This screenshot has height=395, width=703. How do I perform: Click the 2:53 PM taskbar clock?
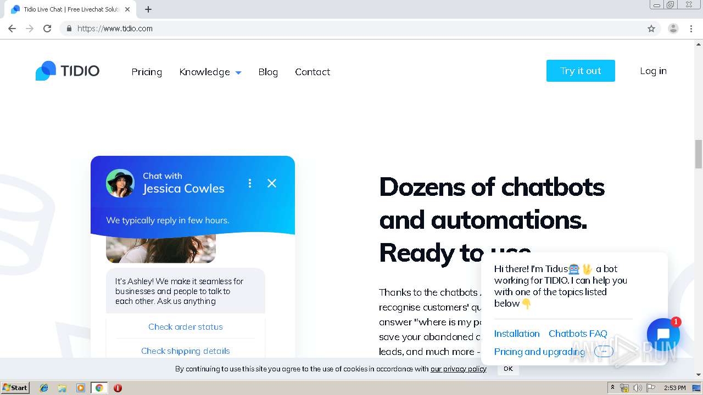click(674, 388)
